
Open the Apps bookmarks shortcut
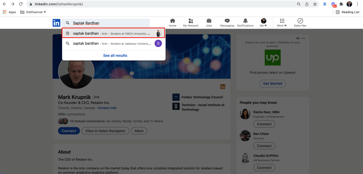pyautogui.click(x=9, y=12)
